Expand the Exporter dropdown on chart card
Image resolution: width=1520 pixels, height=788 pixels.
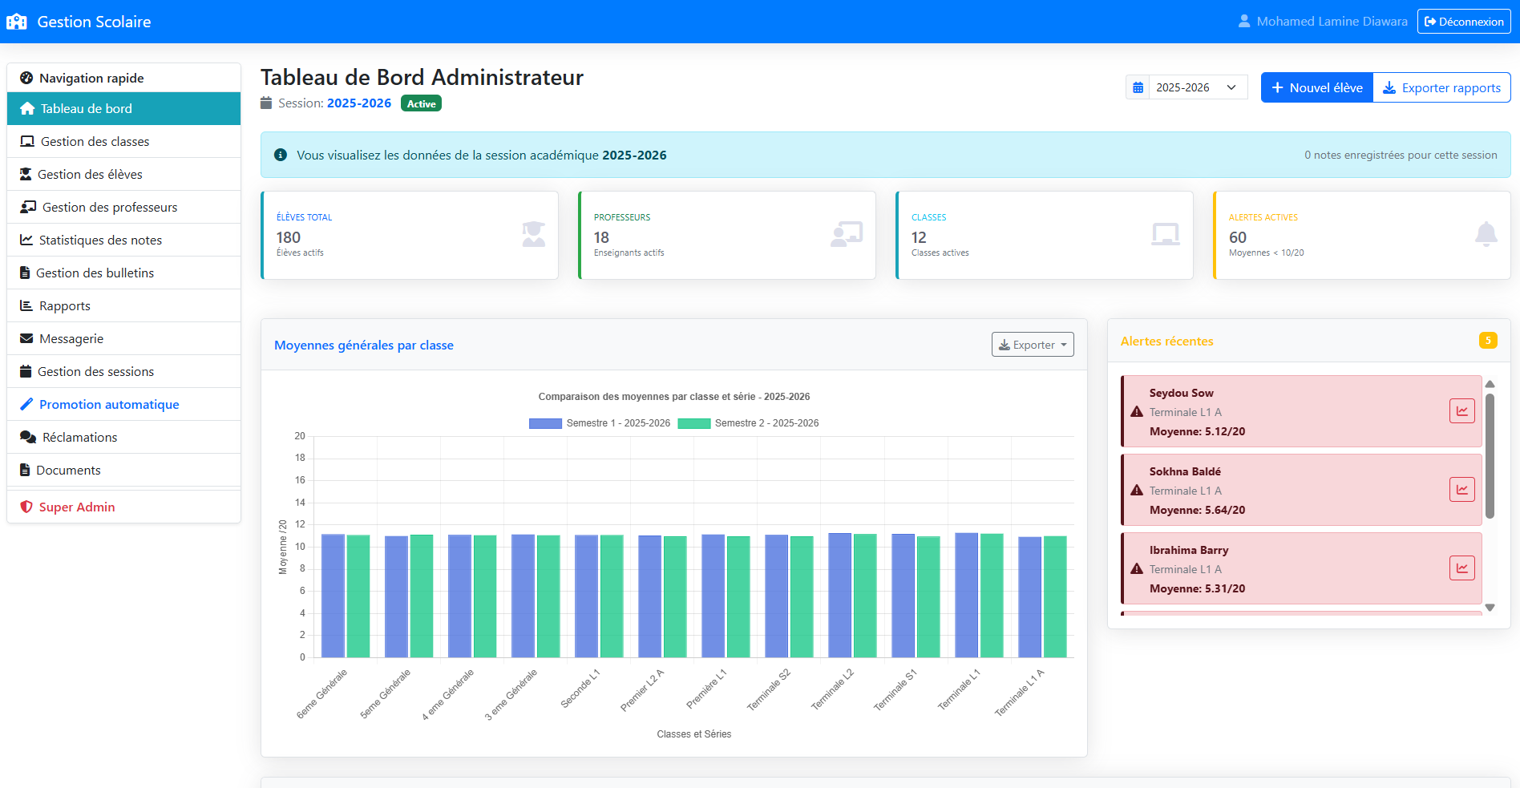tap(1033, 345)
